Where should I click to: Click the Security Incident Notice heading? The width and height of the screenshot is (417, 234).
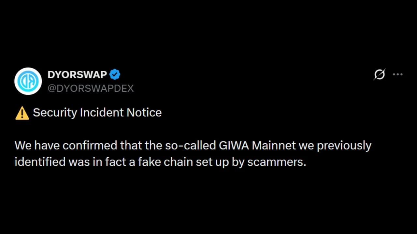(x=97, y=112)
